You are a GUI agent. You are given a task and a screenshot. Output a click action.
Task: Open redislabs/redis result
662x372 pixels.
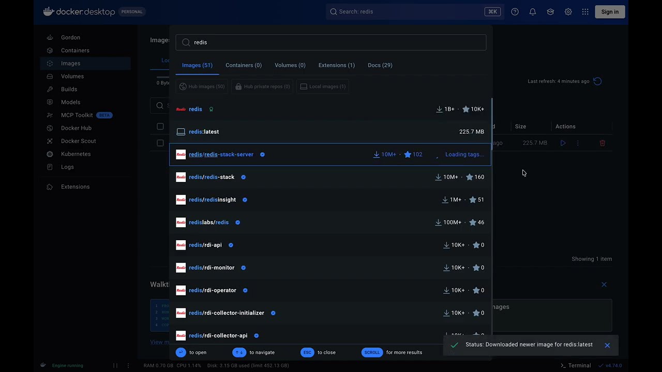coord(330,223)
